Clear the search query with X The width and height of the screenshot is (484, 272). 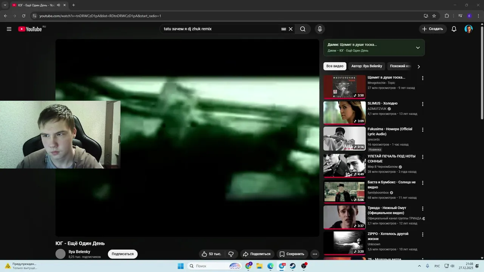coord(291,29)
